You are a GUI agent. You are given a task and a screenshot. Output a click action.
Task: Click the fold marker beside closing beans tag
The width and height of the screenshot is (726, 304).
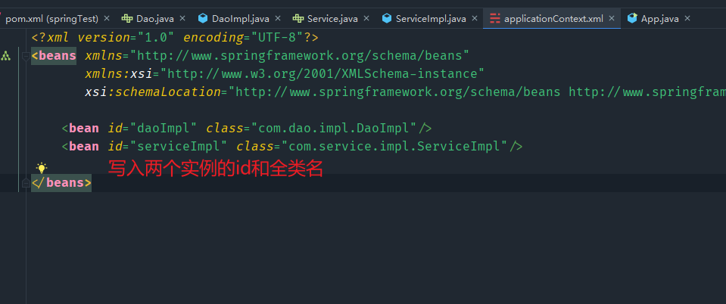(26, 183)
